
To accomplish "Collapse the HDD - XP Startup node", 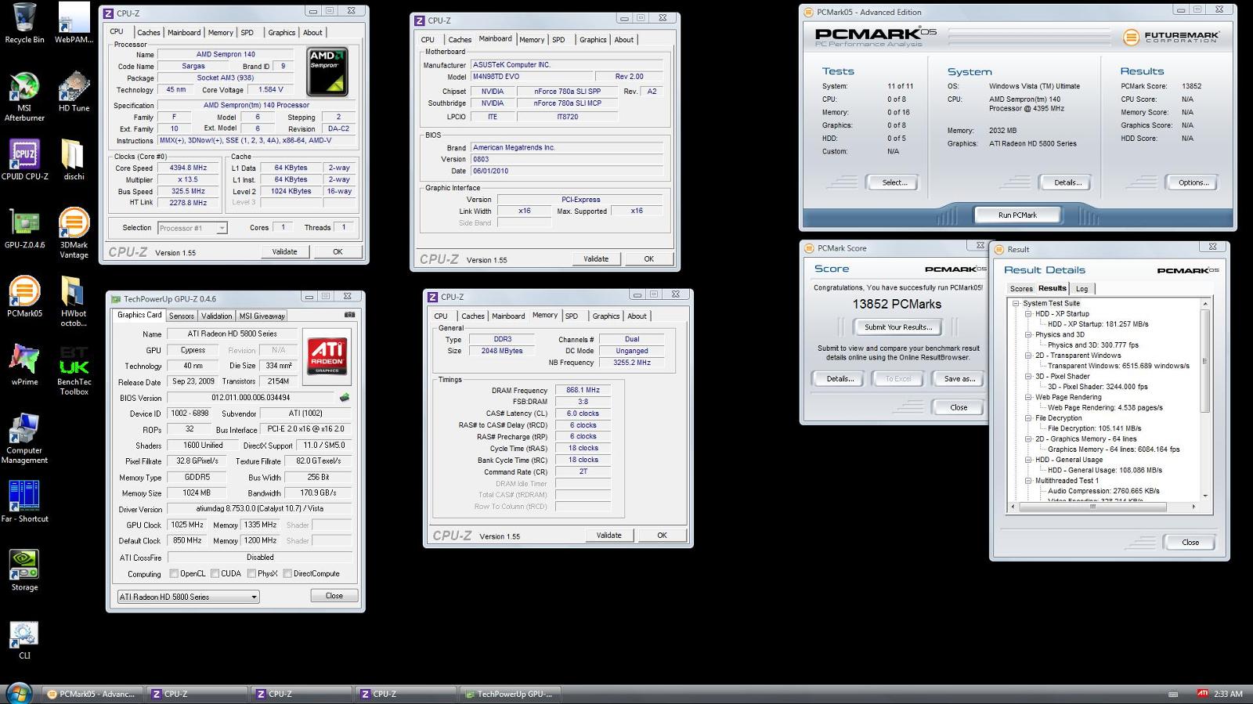I will [1028, 313].
